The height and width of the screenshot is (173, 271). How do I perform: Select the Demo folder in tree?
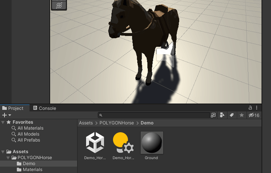(x=38, y=164)
